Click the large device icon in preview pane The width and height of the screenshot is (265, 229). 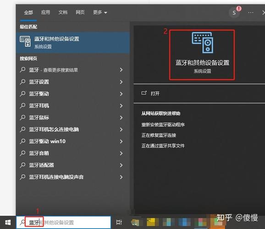(x=202, y=43)
